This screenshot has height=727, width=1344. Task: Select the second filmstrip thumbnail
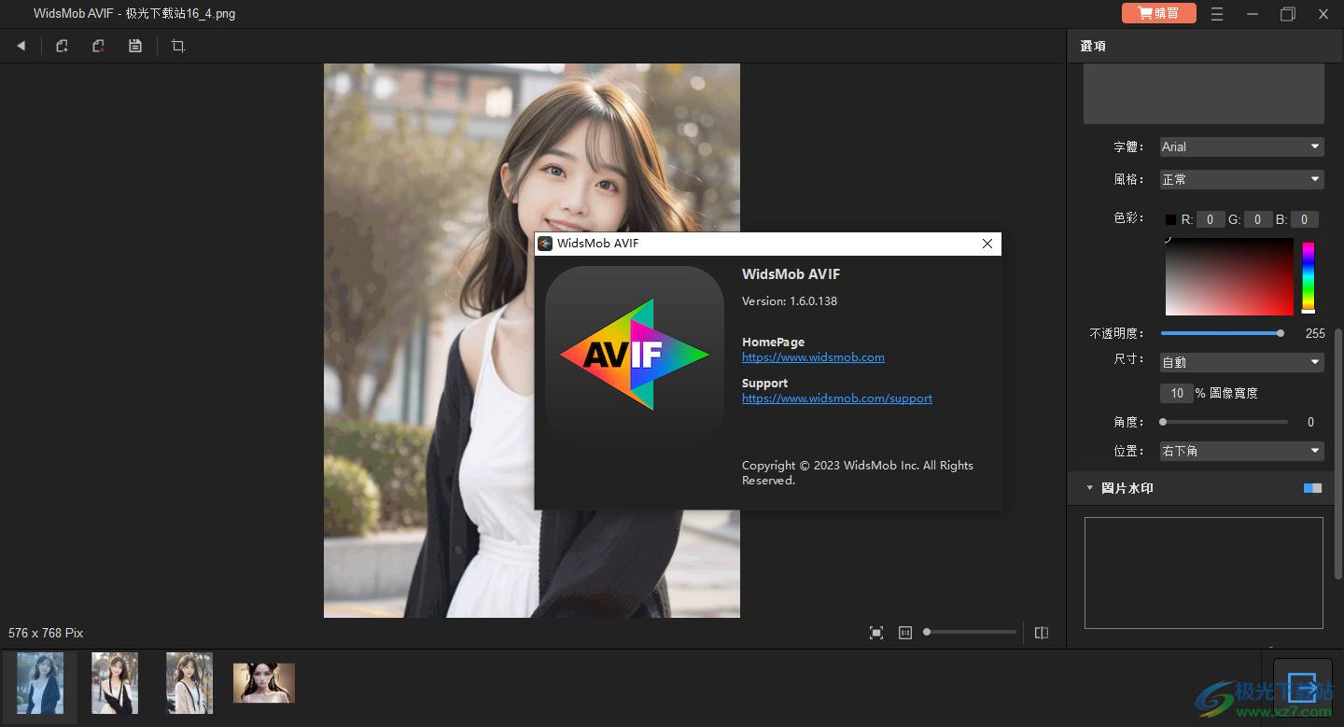pos(115,683)
